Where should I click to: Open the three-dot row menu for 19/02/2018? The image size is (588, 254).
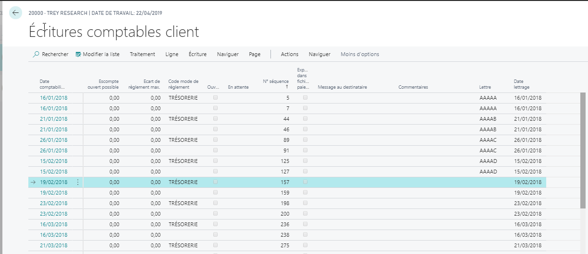coord(78,182)
